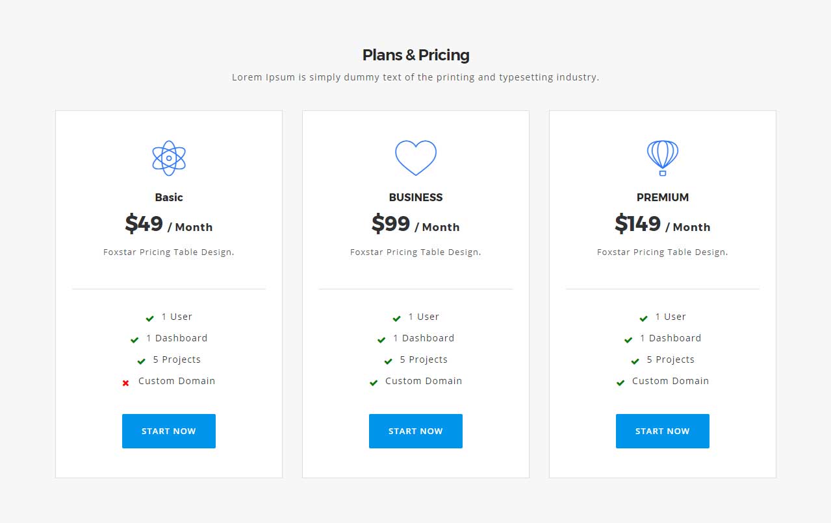Click the red cross beside Custom Domain

[x=125, y=383]
